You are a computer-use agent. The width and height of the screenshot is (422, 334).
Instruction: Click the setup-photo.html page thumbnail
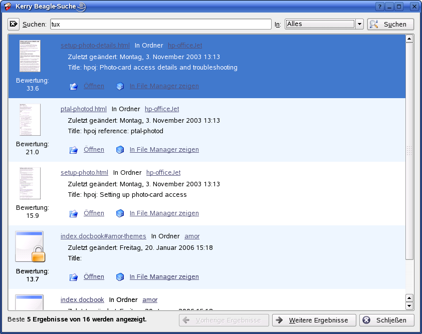coord(30,183)
